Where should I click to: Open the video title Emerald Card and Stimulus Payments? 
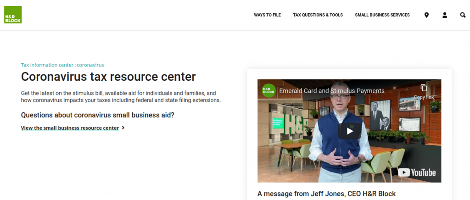tap(332, 91)
